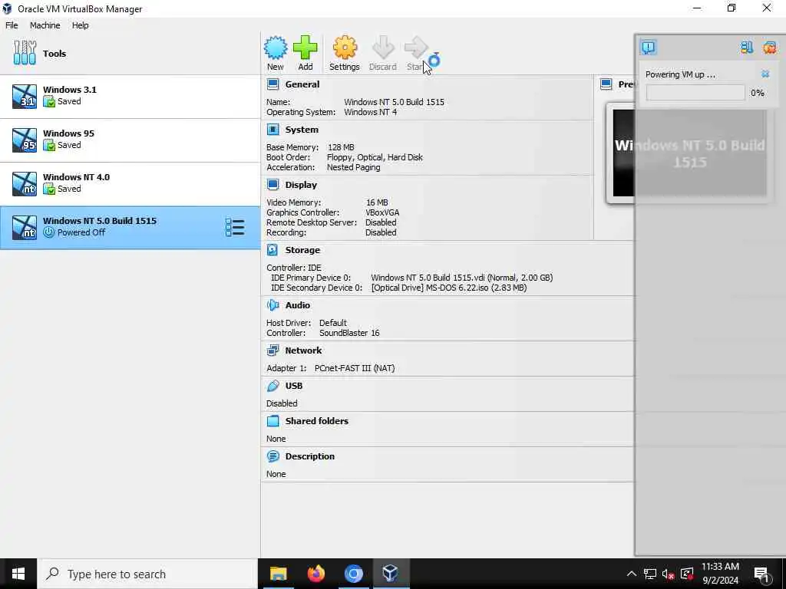
Task: Click the PCnet-FAST III (NAT) adapter text
Action: click(x=355, y=368)
